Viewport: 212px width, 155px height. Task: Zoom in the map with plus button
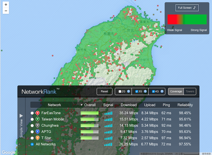6,4
